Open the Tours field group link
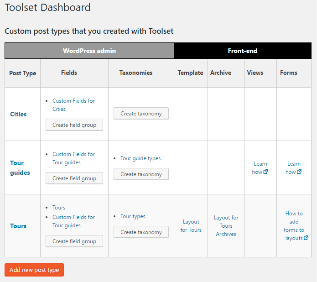This screenshot has width=317, height=282. point(59,208)
